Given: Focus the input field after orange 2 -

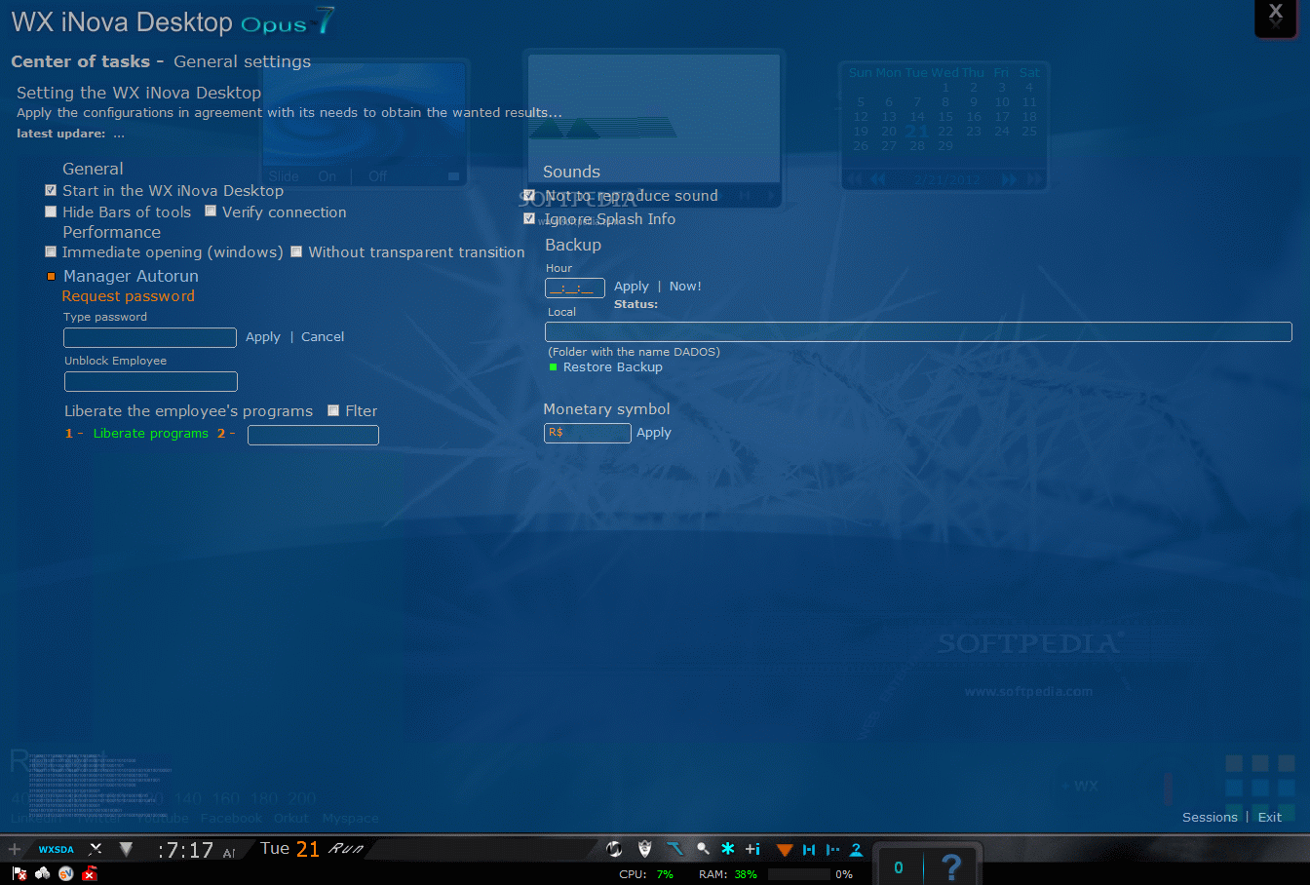Looking at the screenshot, I should pos(313,435).
